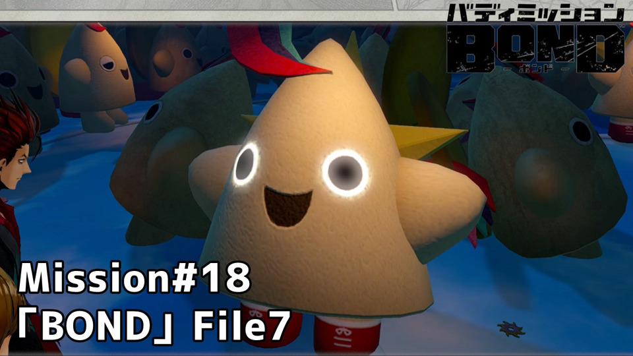Click the "「BOND」 File7" caption text
The image size is (633, 356).
pyautogui.click(x=154, y=326)
